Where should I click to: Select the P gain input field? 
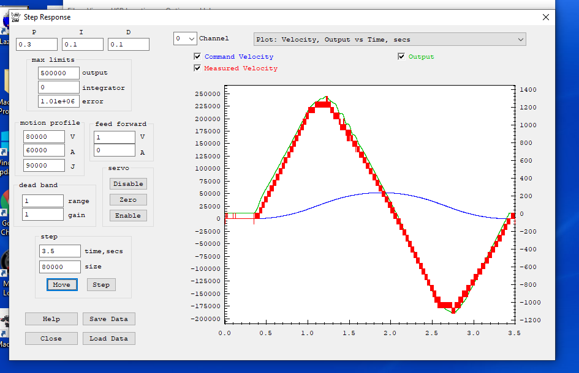click(x=36, y=45)
